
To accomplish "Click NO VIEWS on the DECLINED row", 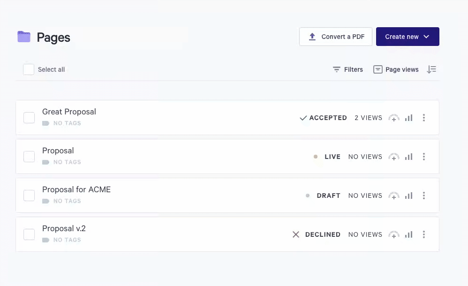I will click(365, 234).
